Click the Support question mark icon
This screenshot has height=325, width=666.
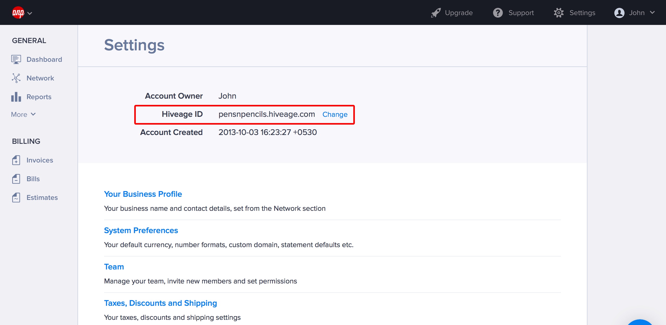click(498, 13)
